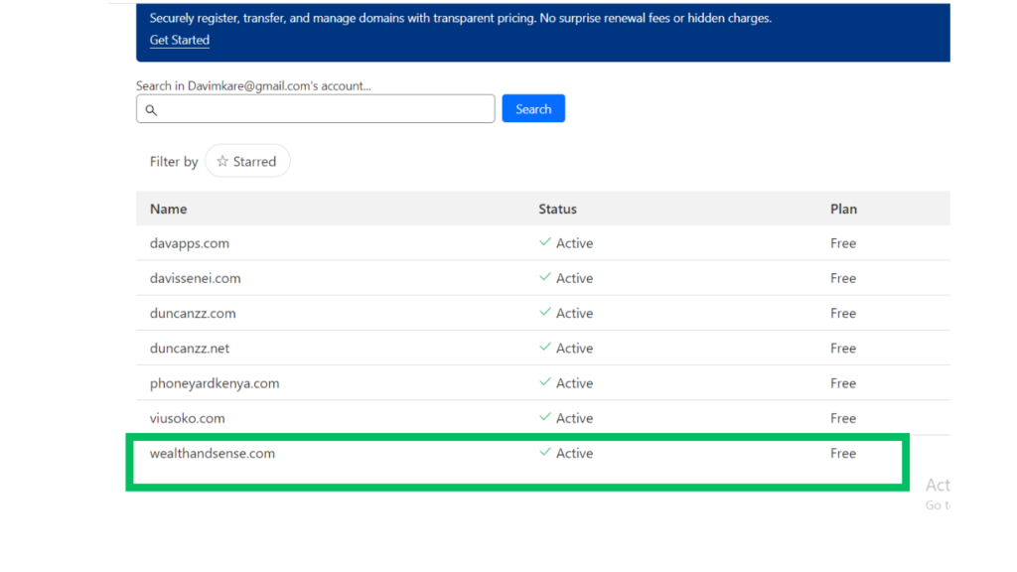The image size is (1017, 572).
Task: Click the star icon in Starred filter
Action: pyautogui.click(x=222, y=161)
